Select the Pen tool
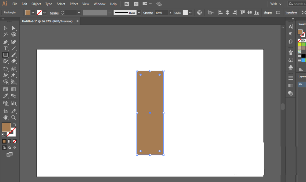 [6, 42]
